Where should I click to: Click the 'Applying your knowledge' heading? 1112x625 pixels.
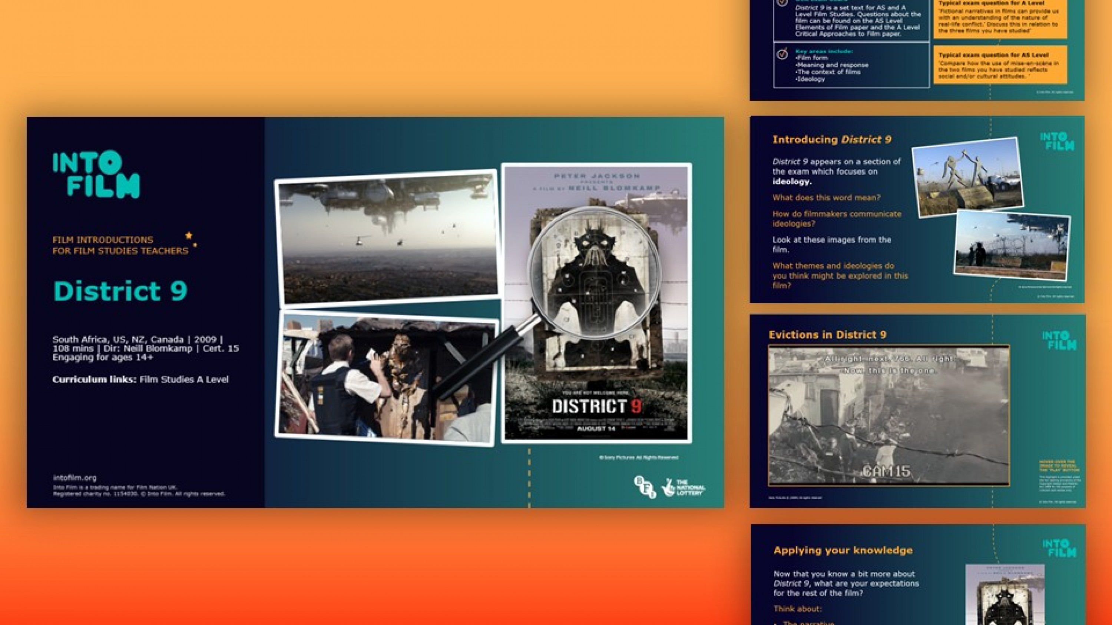pos(843,550)
